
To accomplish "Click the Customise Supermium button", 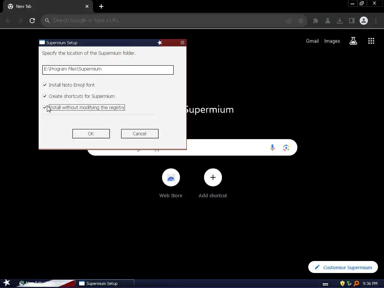I will pyautogui.click(x=343, y=267).
